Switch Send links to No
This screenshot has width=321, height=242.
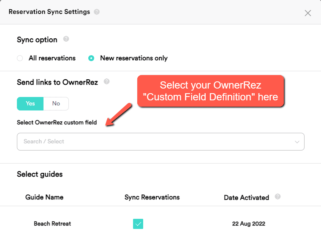click(x=56, y=104)
